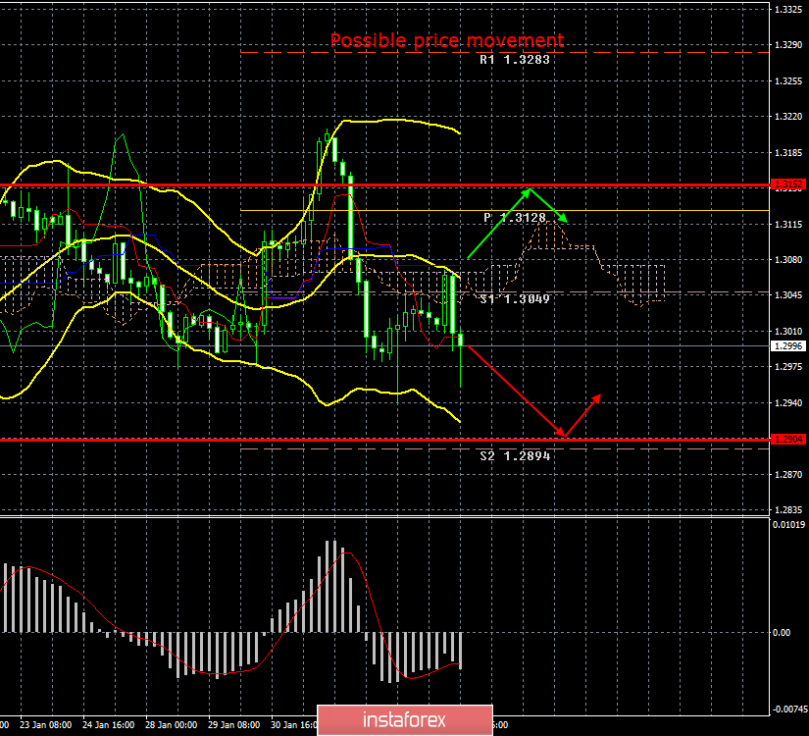Screen dimensions: 809x736
Task: Click the green upward forecast arrow
Action: (500, 223)
